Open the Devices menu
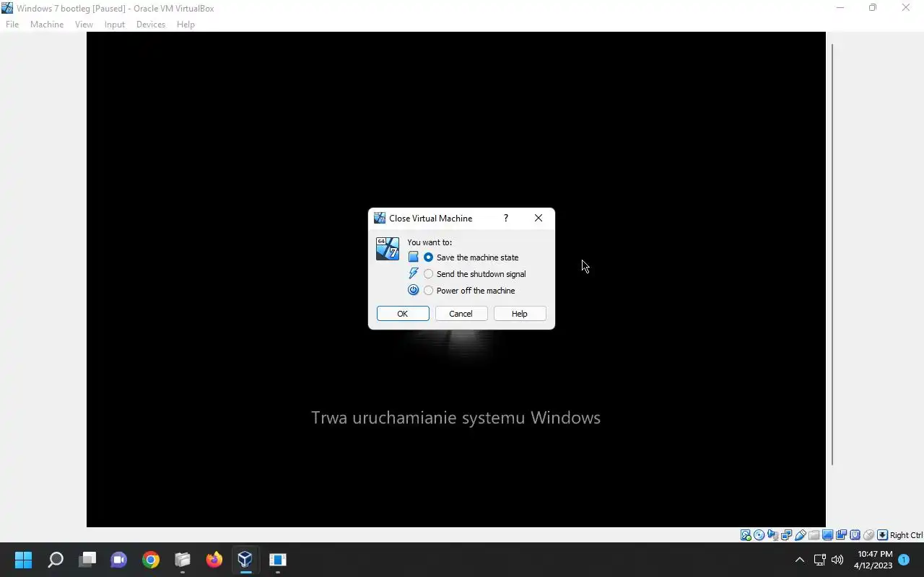The height and width of the screenshot is (577, 924). coord(151,25)
